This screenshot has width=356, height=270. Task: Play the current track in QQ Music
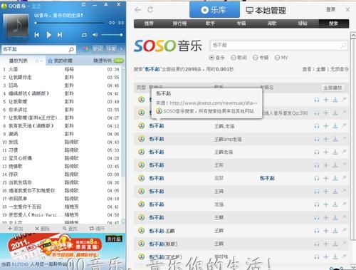coord(48,35)
